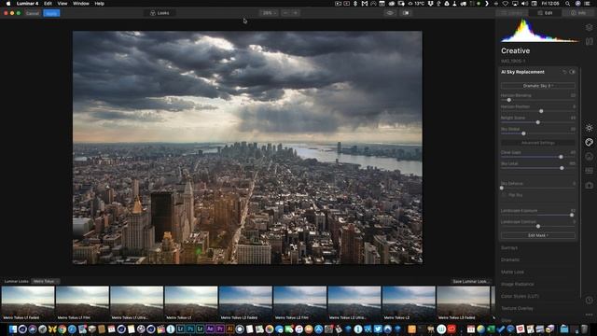
Task: Select the Essentials sun icon
Action: 589,128
